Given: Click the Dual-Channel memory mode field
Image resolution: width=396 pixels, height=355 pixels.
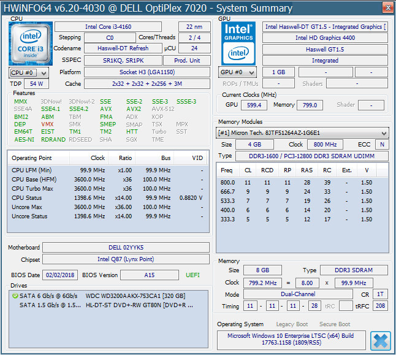Looking at the screenshot, I should [x=298, y=294].
